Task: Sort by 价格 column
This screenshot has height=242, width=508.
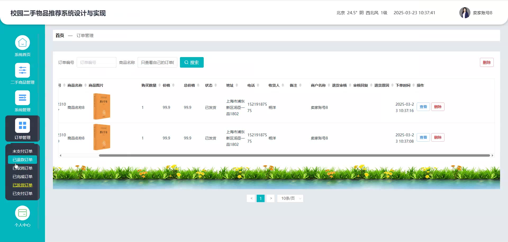Action: pos(173,85)
